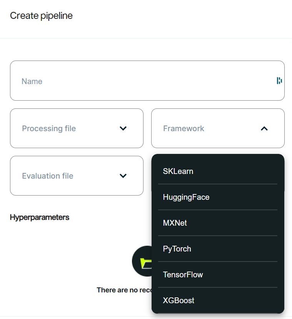Image resolution: width=292 pixels, height=319 pixels.
Task: Click the Create pipeline heading
Action: [41, 16]
